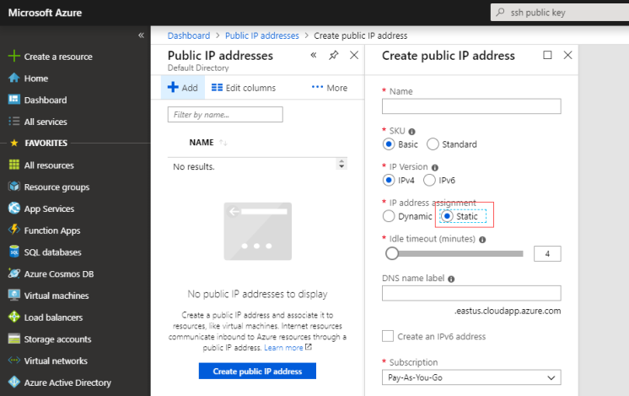Show info tooltip for IP Version
This screenshot has width=629, height=396.
click(x=435, y=167)
